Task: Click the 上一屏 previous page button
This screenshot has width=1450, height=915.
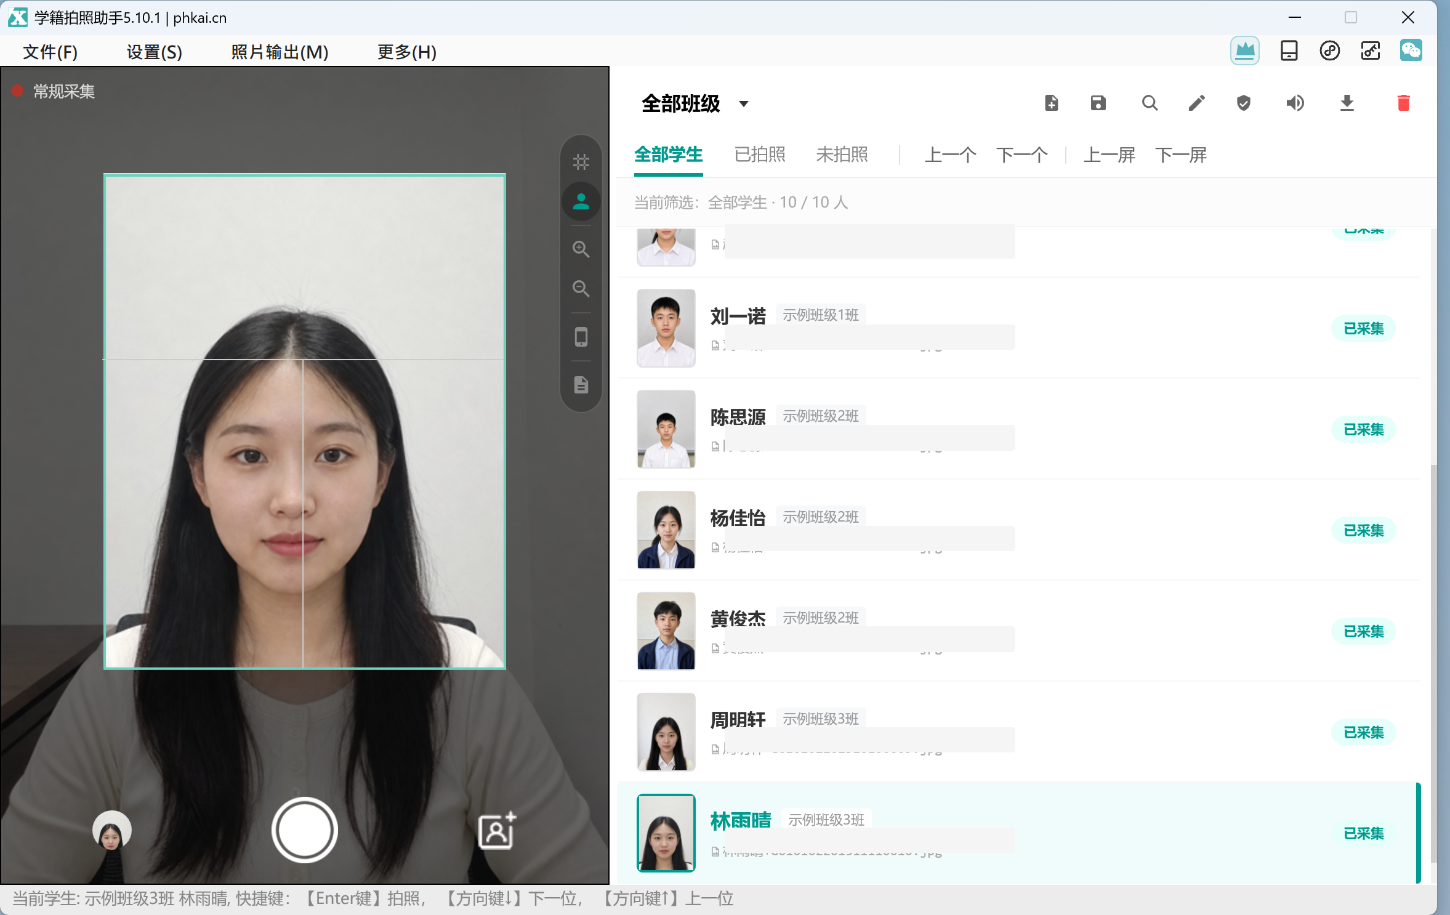Action: [x=1109, y=155]
